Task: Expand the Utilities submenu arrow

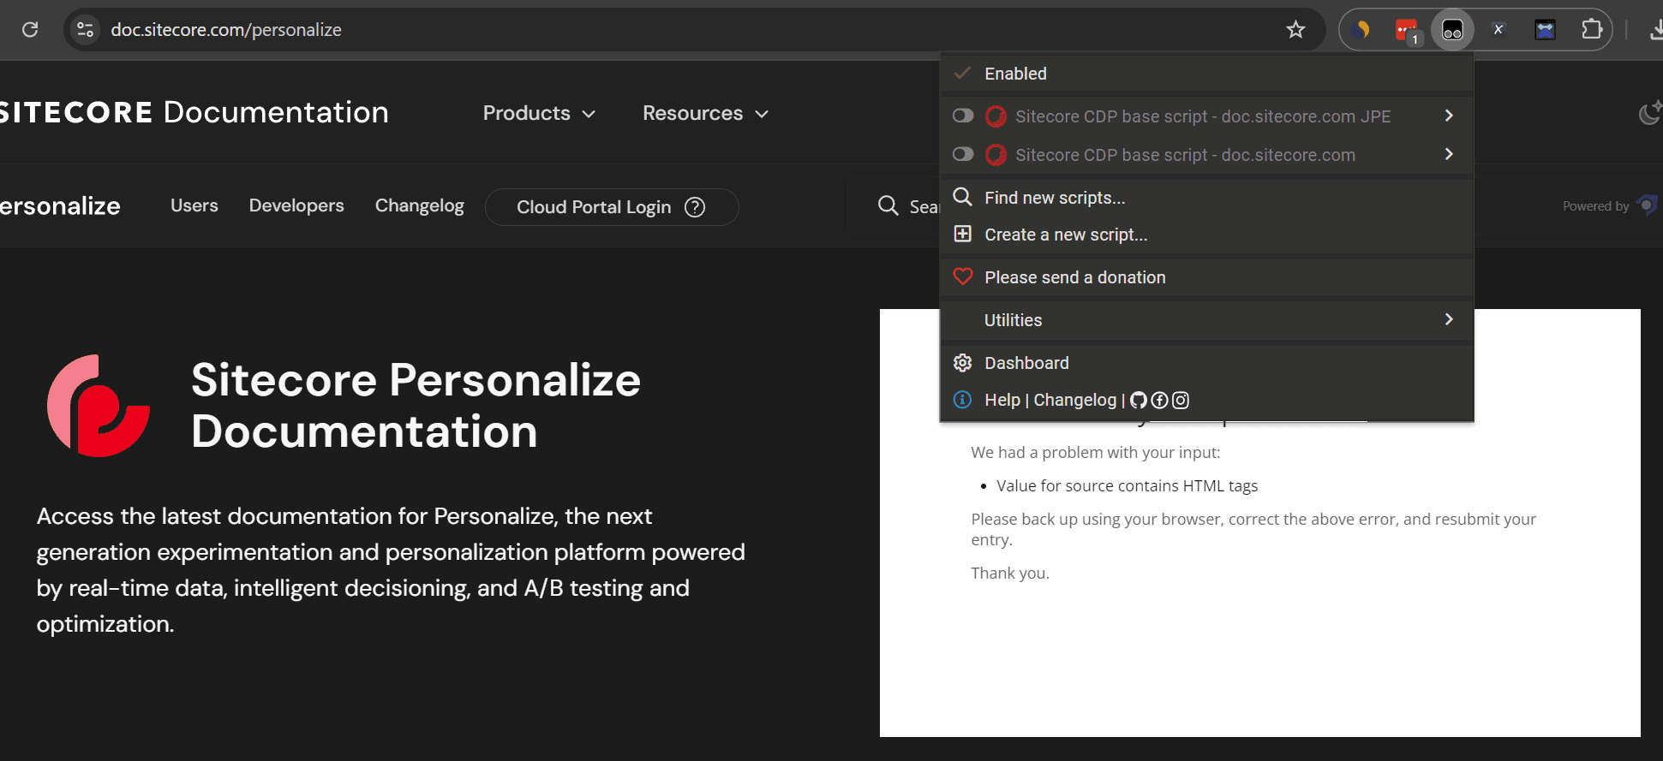Action: [x=1449, y=319]
